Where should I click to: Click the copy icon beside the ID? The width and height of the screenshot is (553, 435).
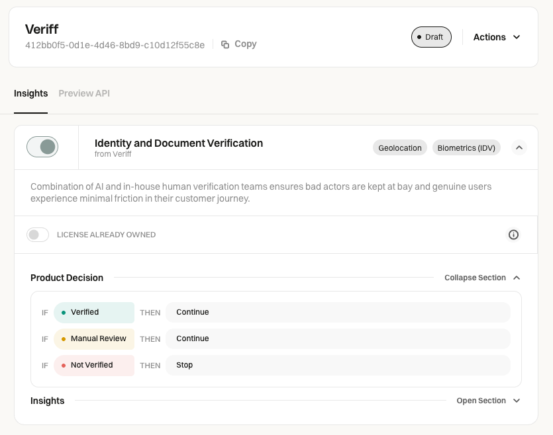click(225, 44)
